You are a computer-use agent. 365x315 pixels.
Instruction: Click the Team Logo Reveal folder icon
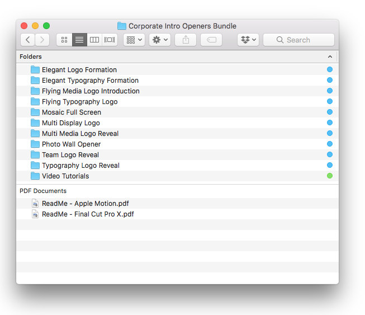[35, 155]
